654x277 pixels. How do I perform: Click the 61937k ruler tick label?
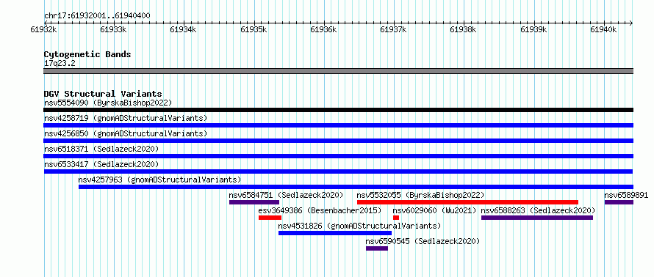[x=394, y=29]
